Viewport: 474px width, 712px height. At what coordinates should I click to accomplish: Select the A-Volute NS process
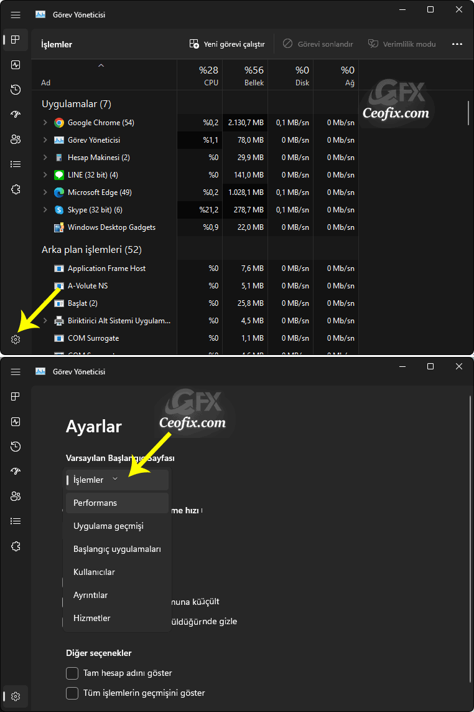[195, 286]
